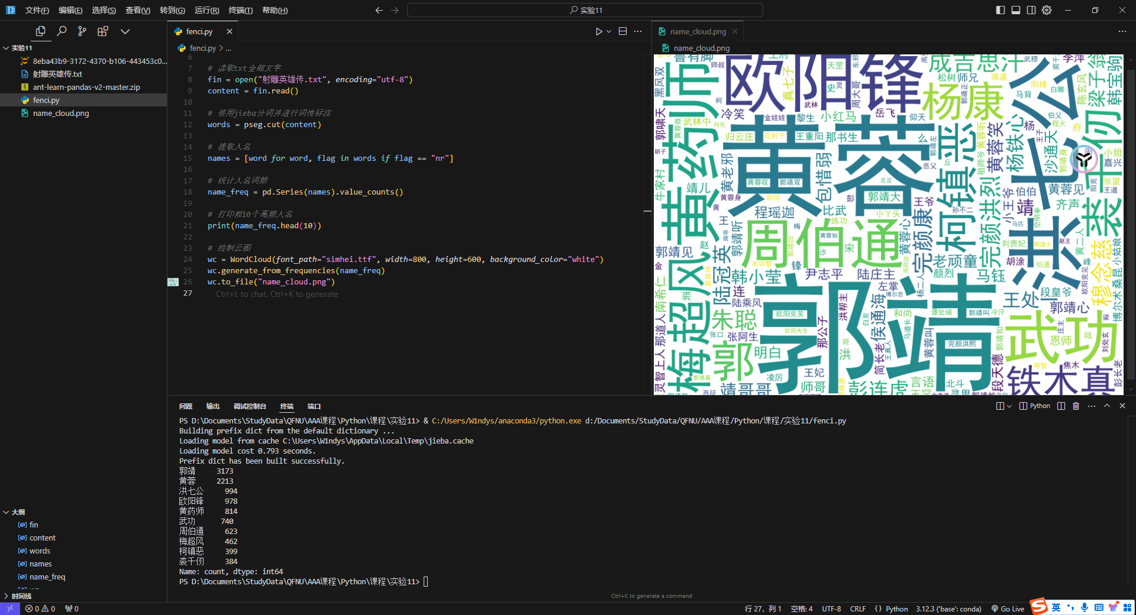The width and height of the screenshot is (1136, 615).
Task: Switch to the 调试控制台 panel tab
Action: (x=250, y=406)
